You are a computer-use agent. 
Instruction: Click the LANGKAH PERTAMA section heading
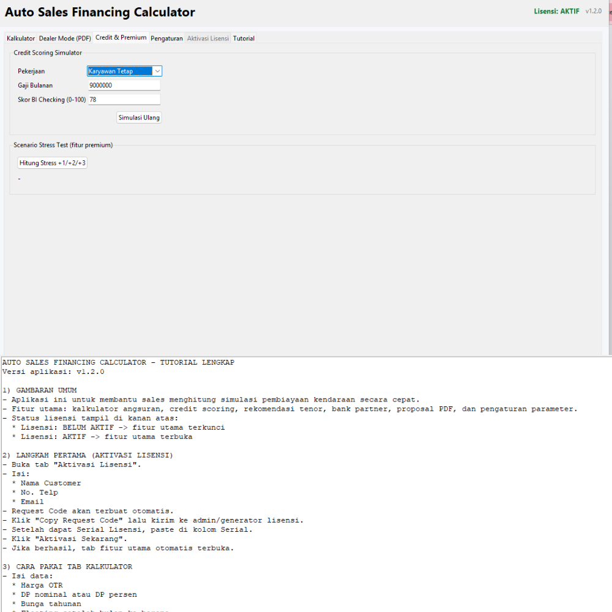coord(92,455)
